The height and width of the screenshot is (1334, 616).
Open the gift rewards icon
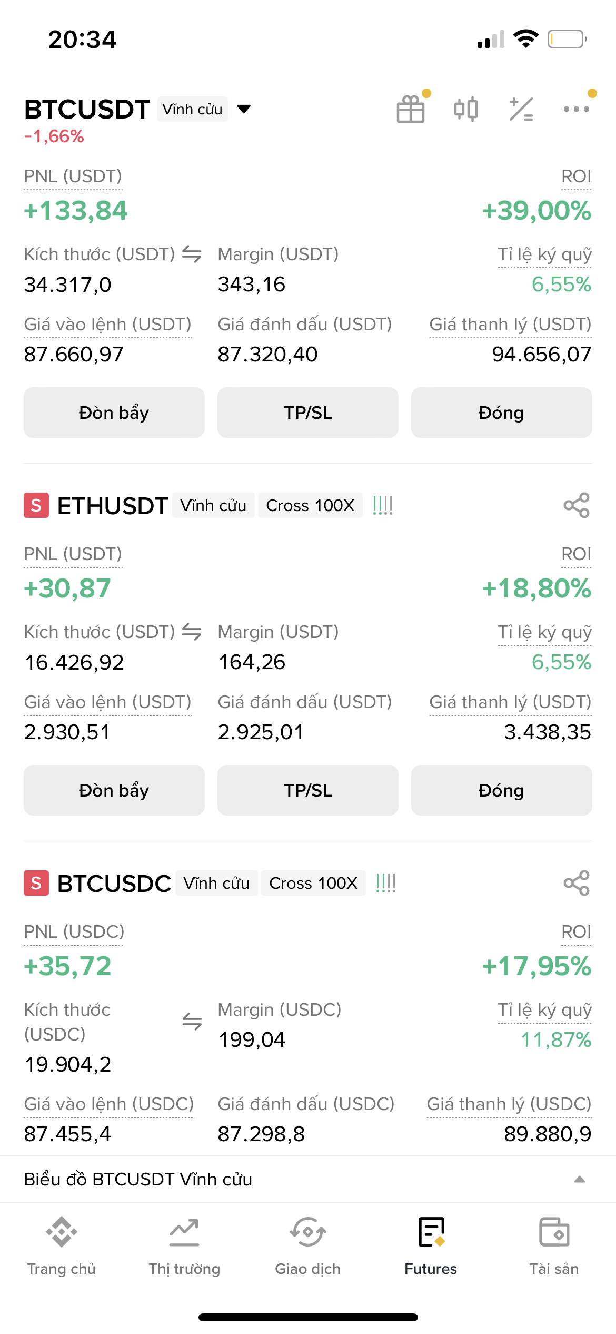tap(411, 109)
